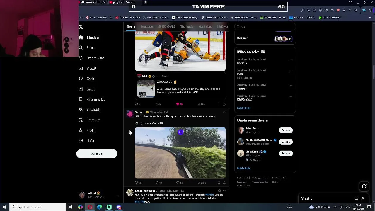Open new message icon in Viestit drawer
The image size is (375, 211).
357,198
